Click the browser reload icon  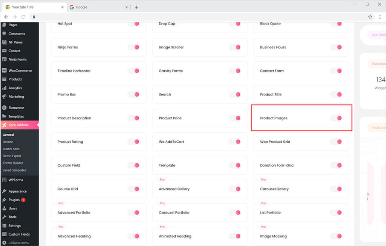tap(23, 17)
